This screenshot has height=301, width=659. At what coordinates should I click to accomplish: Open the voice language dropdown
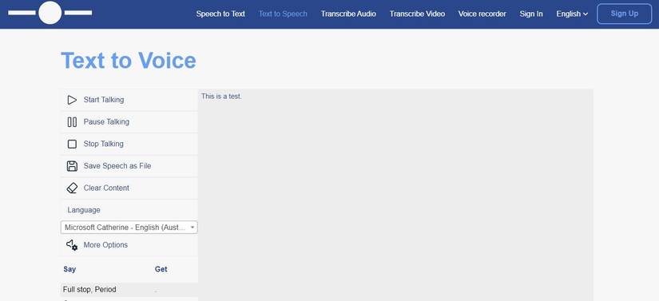point(129,227)
